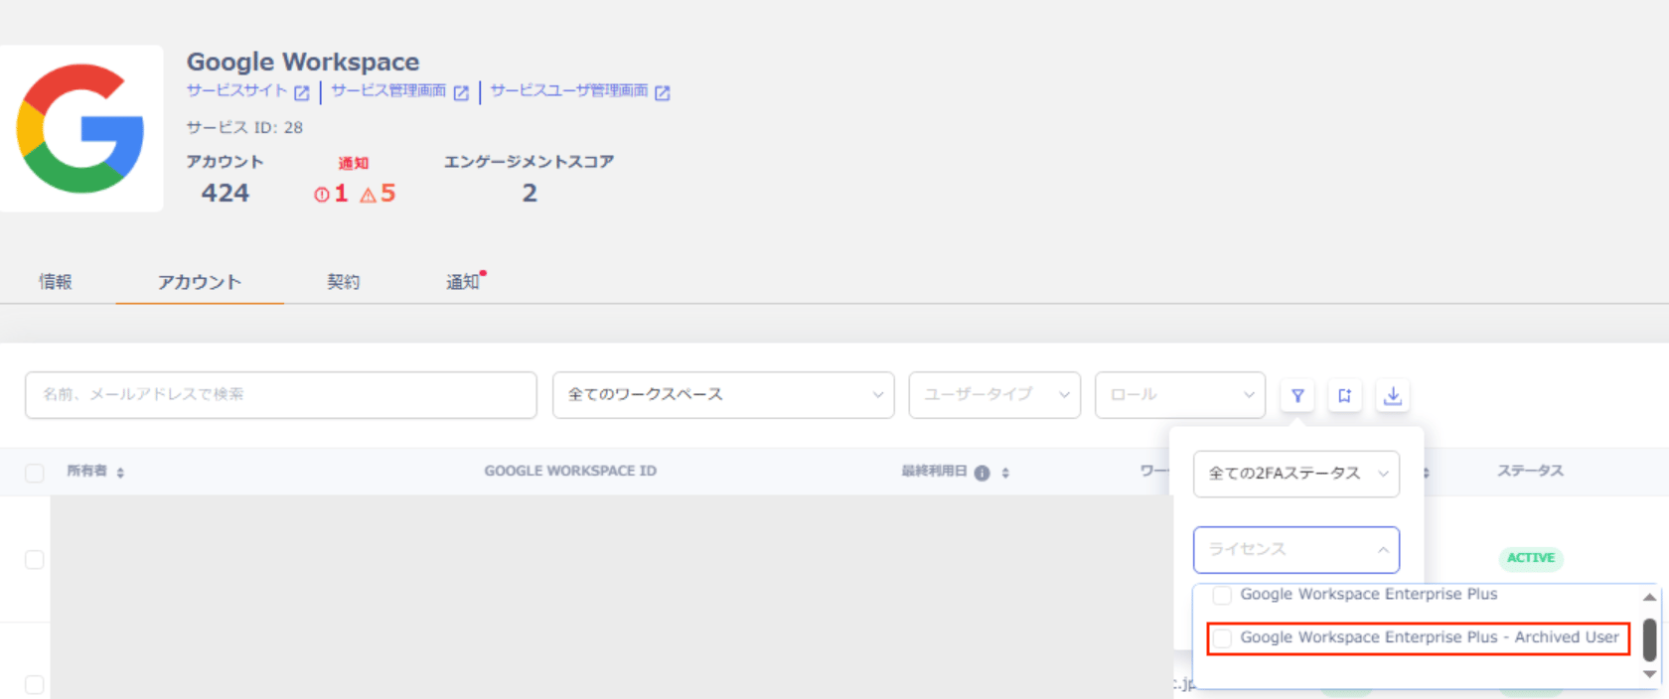
Task: Click the license list scrollbar up arrow
Action: (1649, 597)
